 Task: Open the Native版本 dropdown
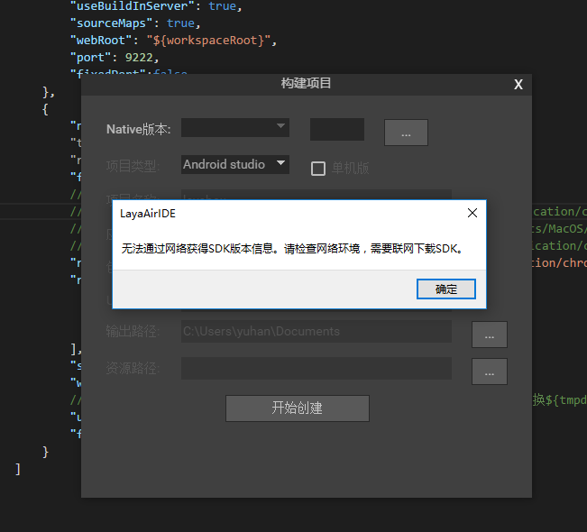[x=235, y=128]
